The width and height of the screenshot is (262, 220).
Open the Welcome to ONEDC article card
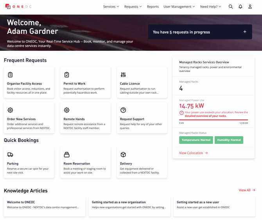(44, 206)
